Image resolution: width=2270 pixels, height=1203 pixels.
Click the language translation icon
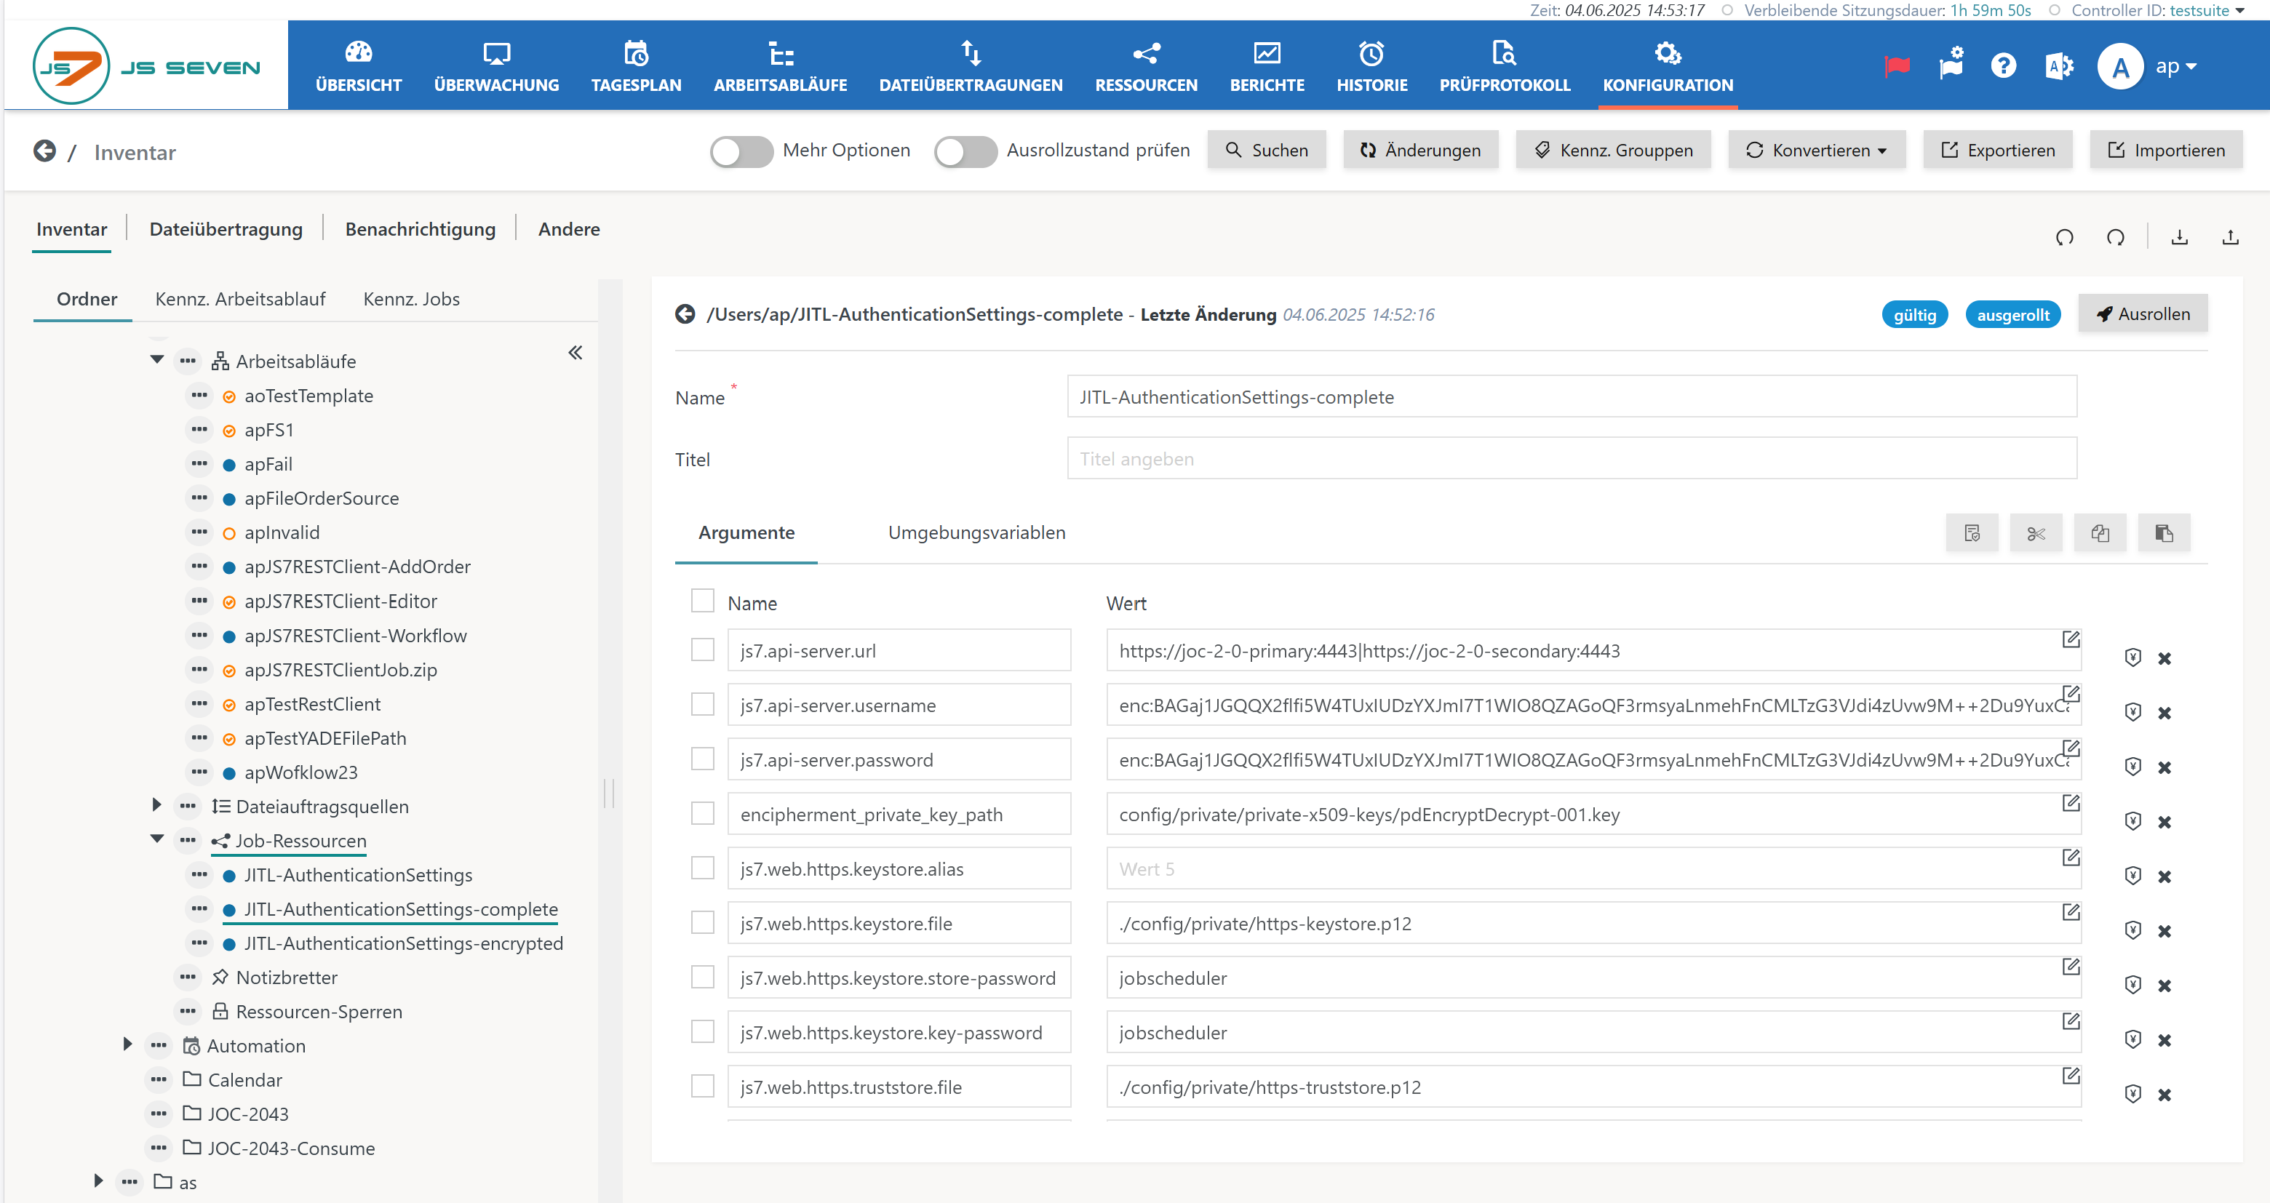click(x=2058, y=66)
